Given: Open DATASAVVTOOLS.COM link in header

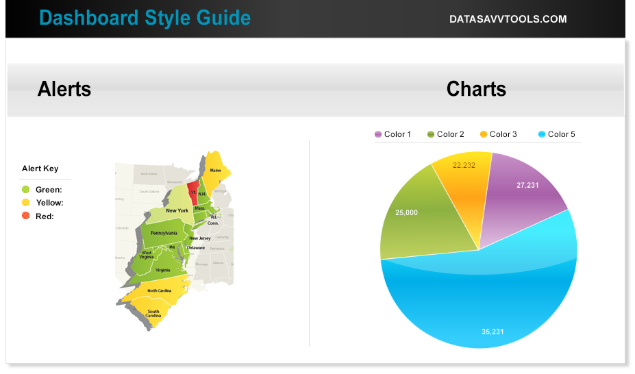Looking at the screenshot, I should click(x=508, y=19).
